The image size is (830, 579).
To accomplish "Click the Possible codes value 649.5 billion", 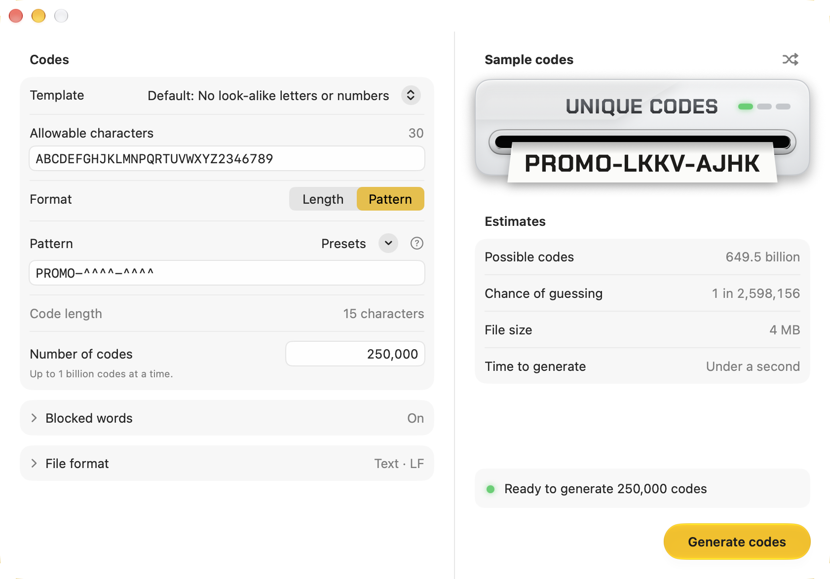I will tap(762, 257).
